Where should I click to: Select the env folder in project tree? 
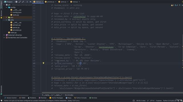pyautogui.click(x=12, y=17)
